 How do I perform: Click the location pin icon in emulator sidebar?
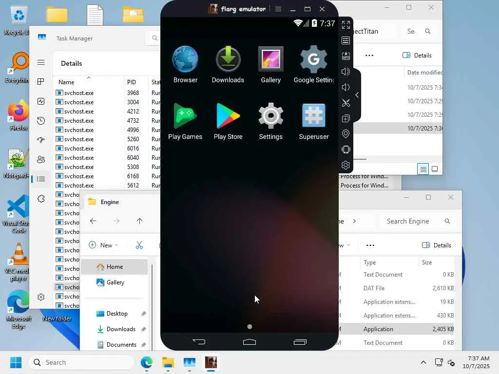click(346, 133)
